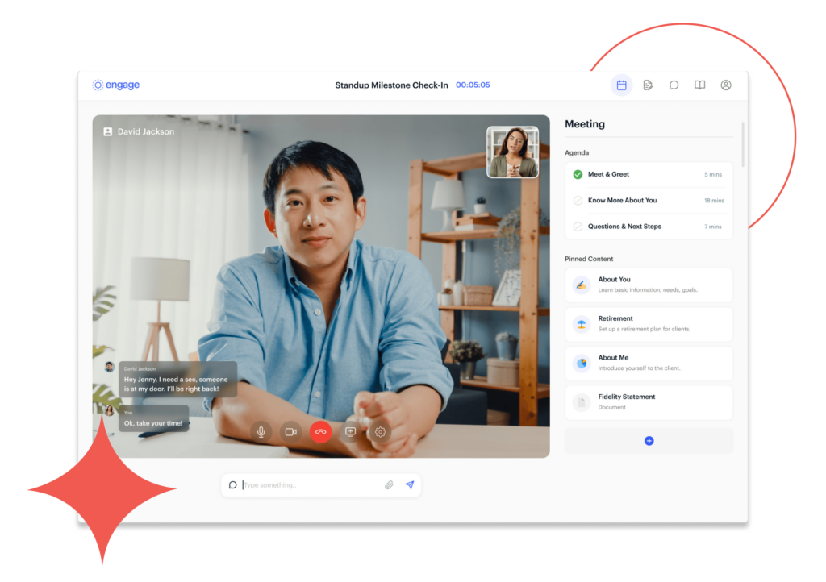Open the Retirement pinned content card
The image size is (826, 582).
click(649, 324)
